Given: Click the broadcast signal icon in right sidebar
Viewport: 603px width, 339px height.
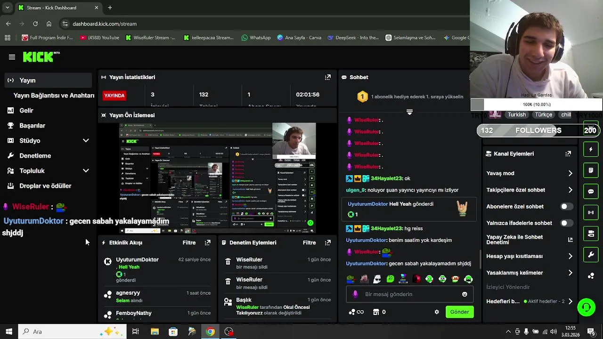Looking at the screenshot, I should pyautogui.click(x=591, y=212).
